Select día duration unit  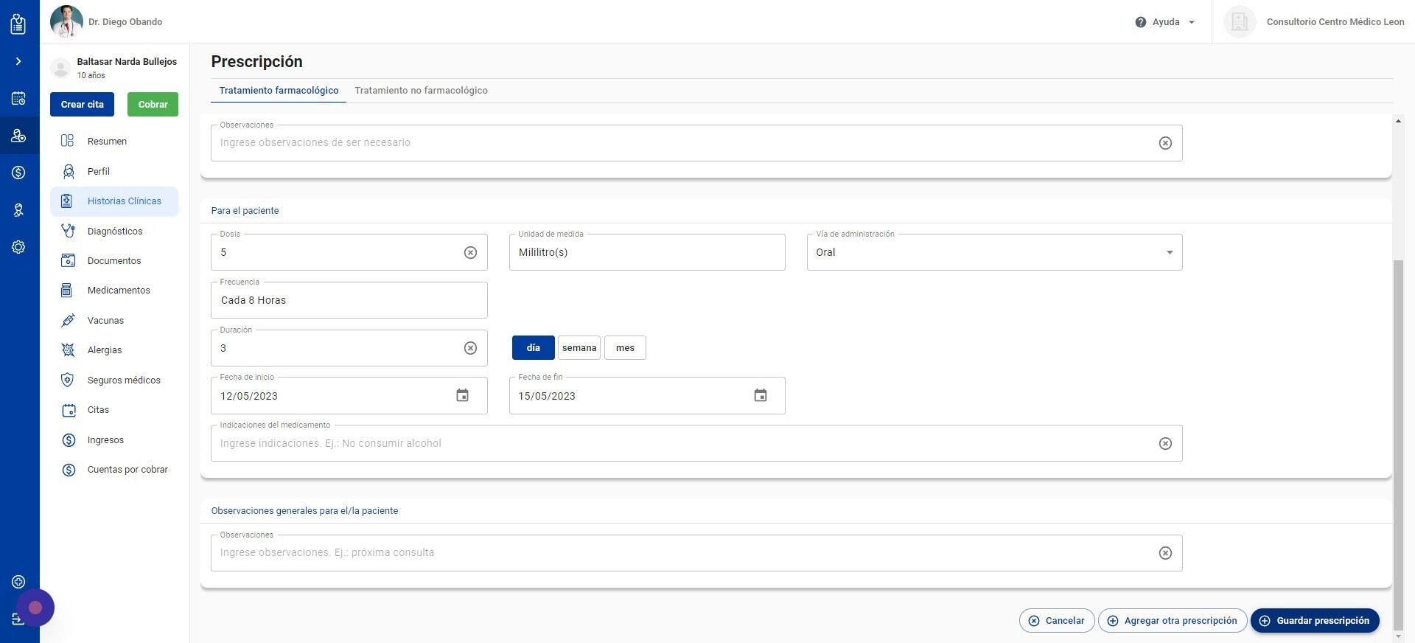click(533, 348)
